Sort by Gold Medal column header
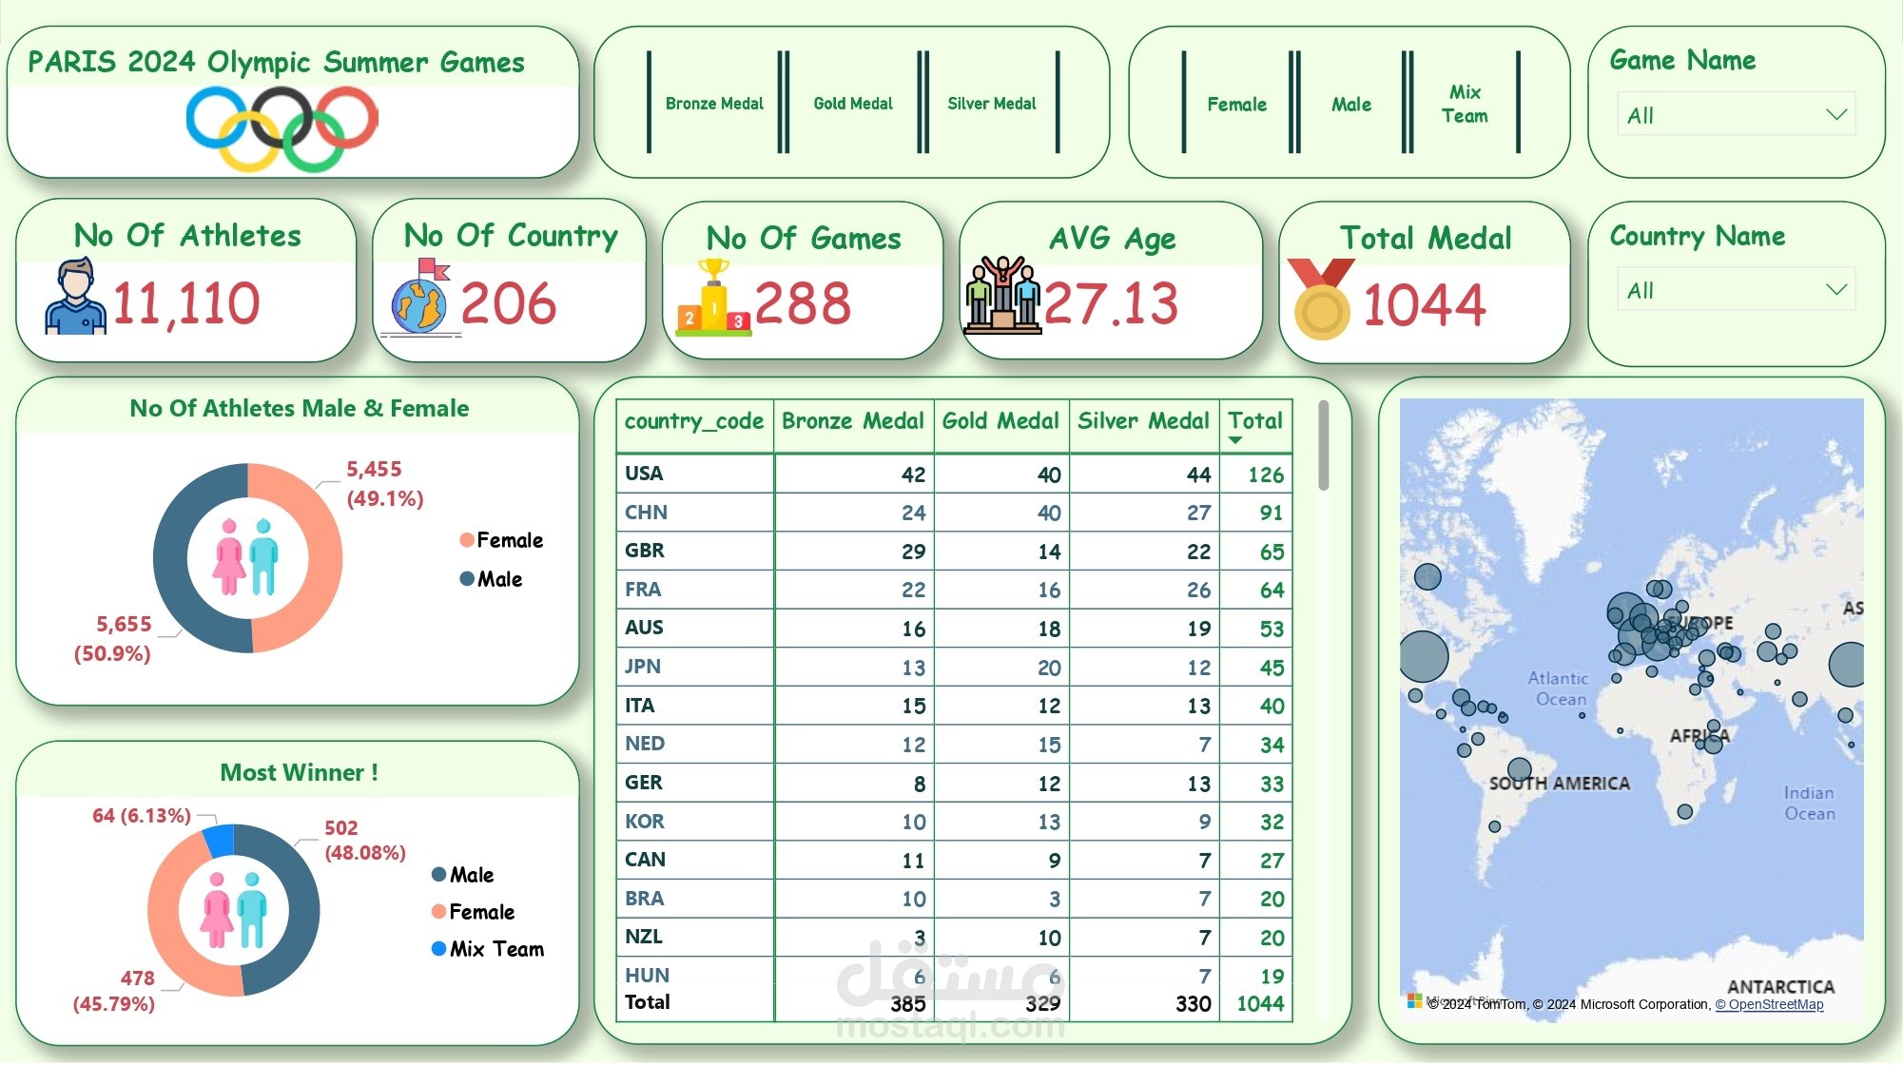 1000,421
